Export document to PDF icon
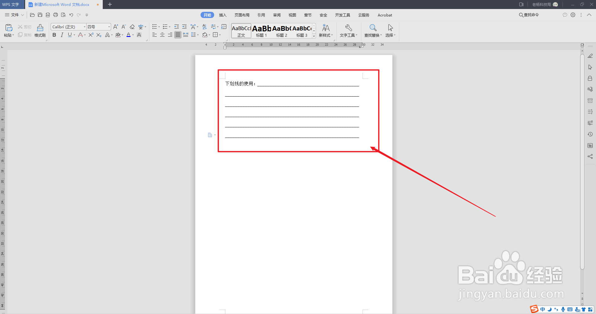The height and width of the screenshot is (314, 596). click(x=48, y=15)
